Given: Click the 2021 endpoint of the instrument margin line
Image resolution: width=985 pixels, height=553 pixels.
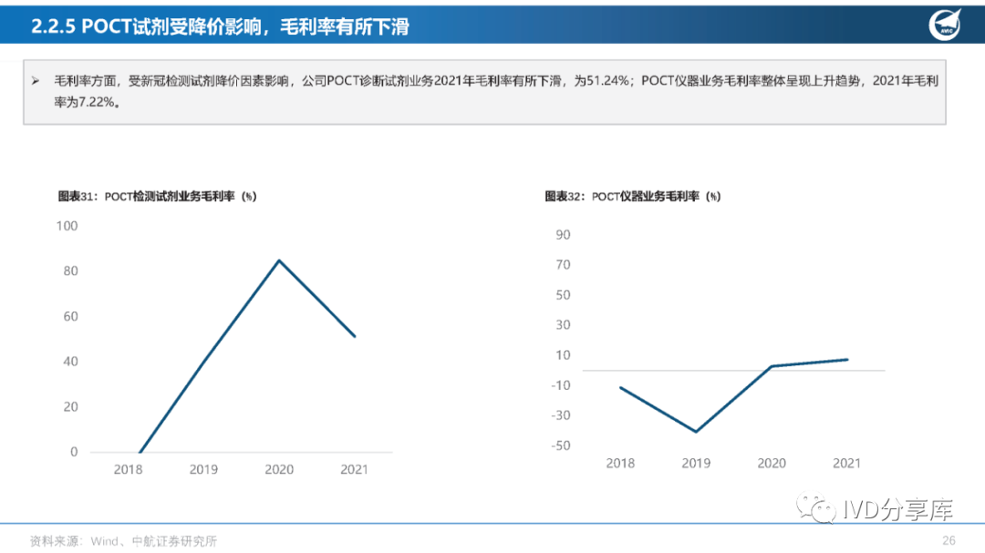Looking at the screenshot, I should tap(846, 360).
